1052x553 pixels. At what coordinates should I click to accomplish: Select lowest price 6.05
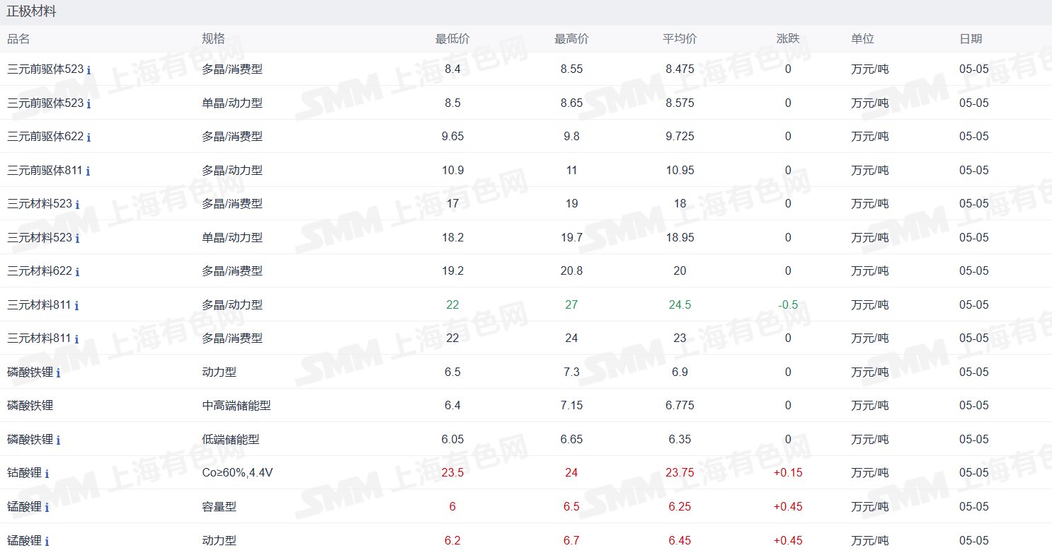(452, 440)
